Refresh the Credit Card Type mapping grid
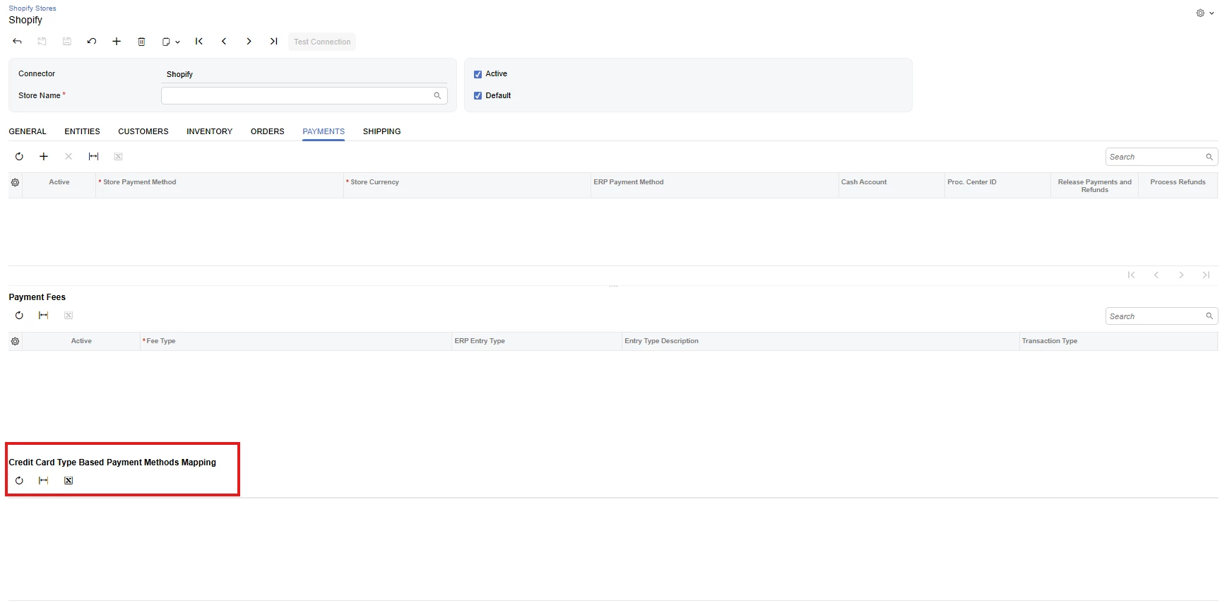Image resolution: width=1227 pixels, height=603 pixels. (x=19, y=481)
